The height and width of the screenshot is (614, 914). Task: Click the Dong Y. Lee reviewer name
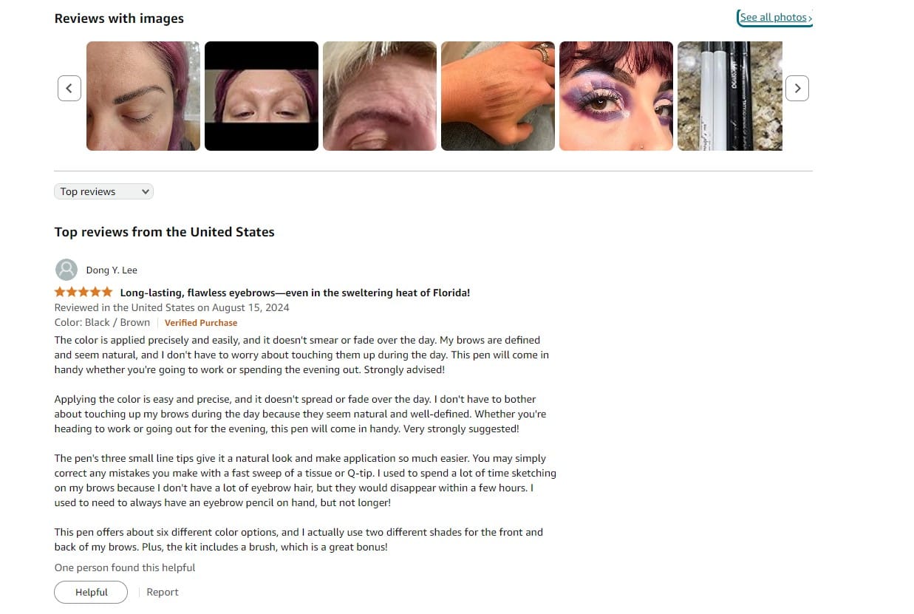tap(112, 270)
